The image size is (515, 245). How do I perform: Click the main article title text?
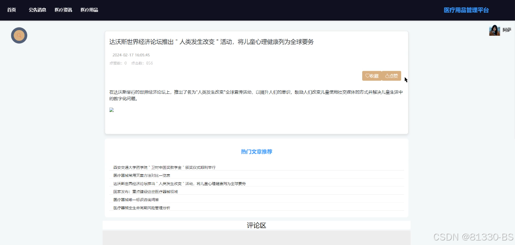pyautogui.click(x=211, y=42)
